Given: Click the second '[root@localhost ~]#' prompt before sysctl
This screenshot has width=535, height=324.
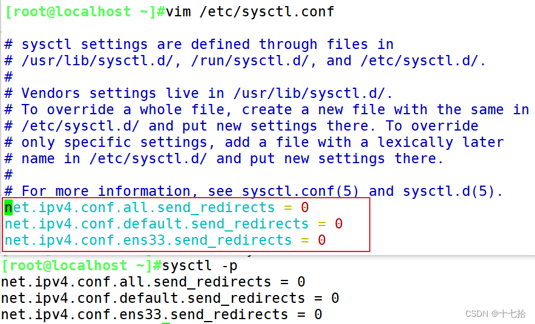Looking at the screenshot, I should point(82,266).
